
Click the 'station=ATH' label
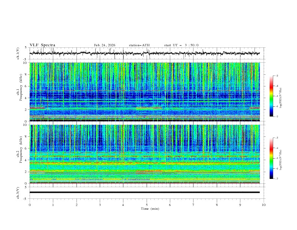139,45
